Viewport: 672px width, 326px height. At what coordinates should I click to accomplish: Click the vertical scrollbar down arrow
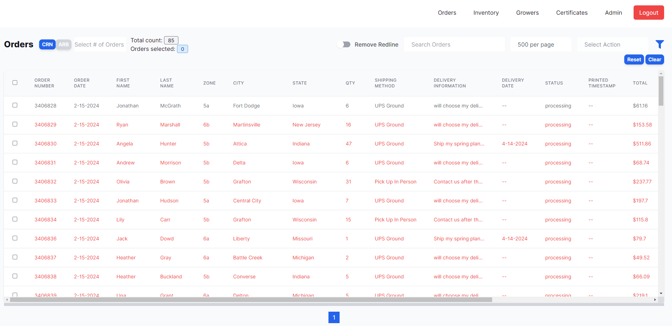pyautogui.click(x=661, y=293)
